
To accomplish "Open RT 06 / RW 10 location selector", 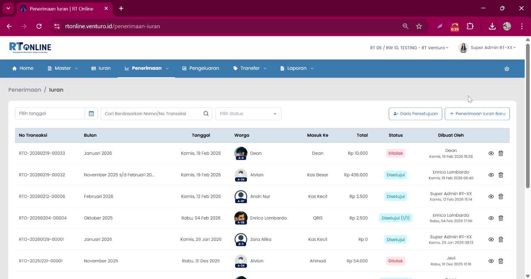I will tap(409, 48).
